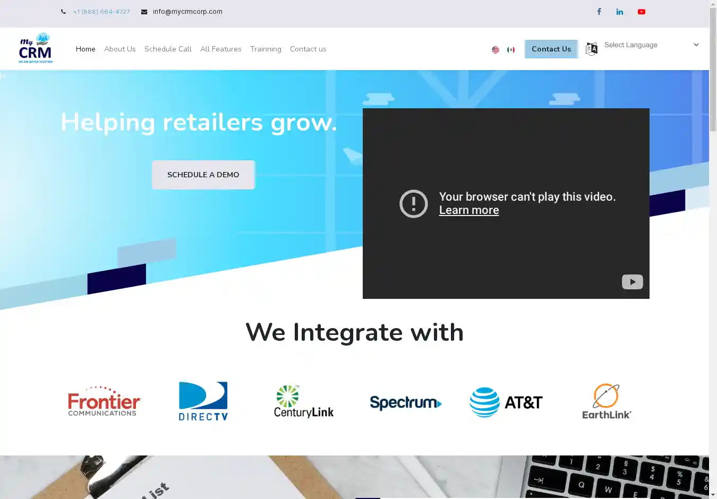Click the Frontier Communications logo

(x=104, y=402)
